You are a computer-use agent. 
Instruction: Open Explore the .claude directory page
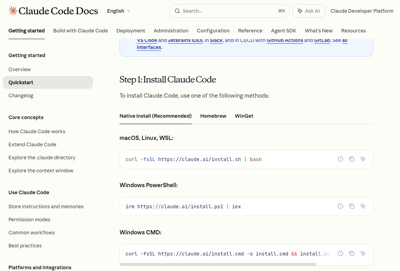[42, 158]
